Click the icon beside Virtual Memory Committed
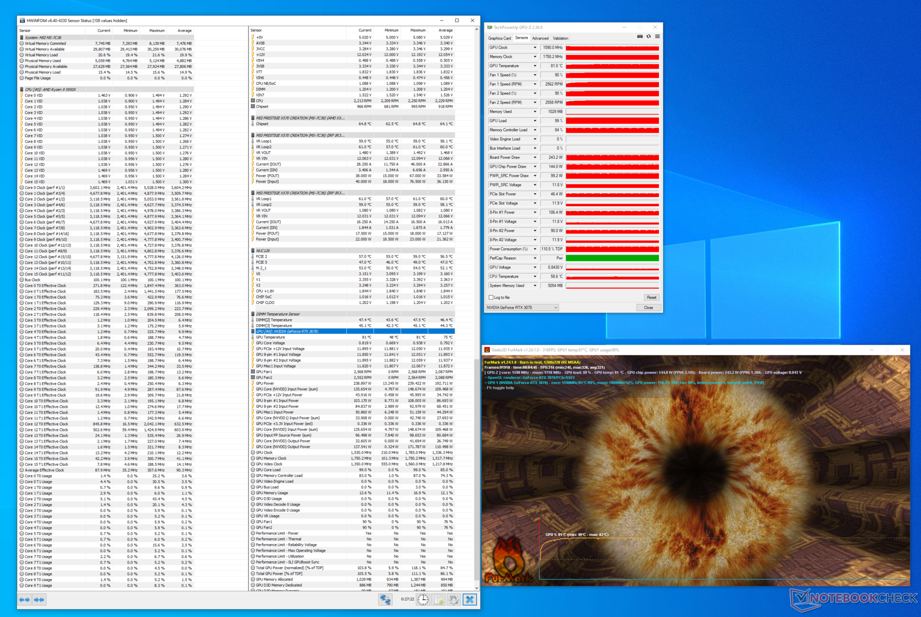Image resolution: width=921 pixels, height=617 pixels. click(x=22, y=43)
